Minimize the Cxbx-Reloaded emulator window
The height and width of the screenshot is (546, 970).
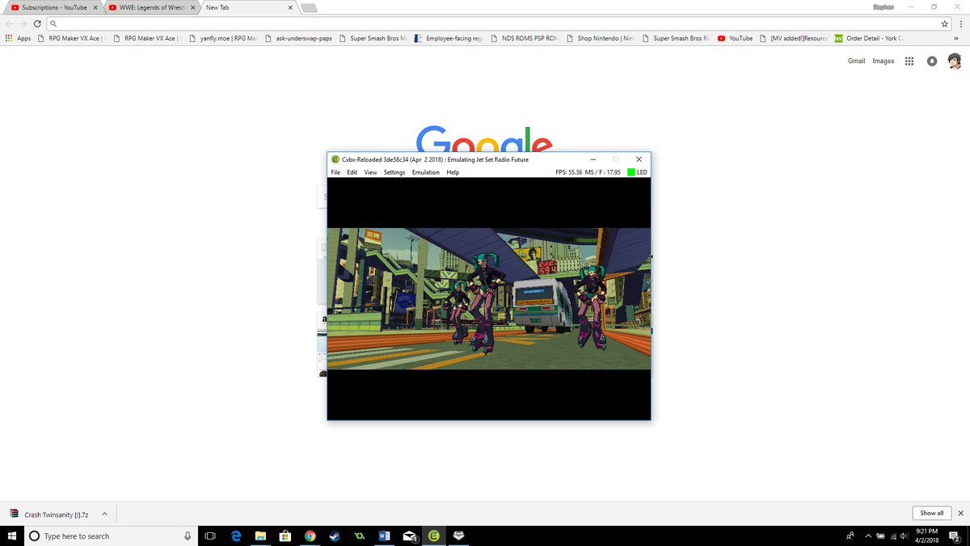(x=593, y=159)
